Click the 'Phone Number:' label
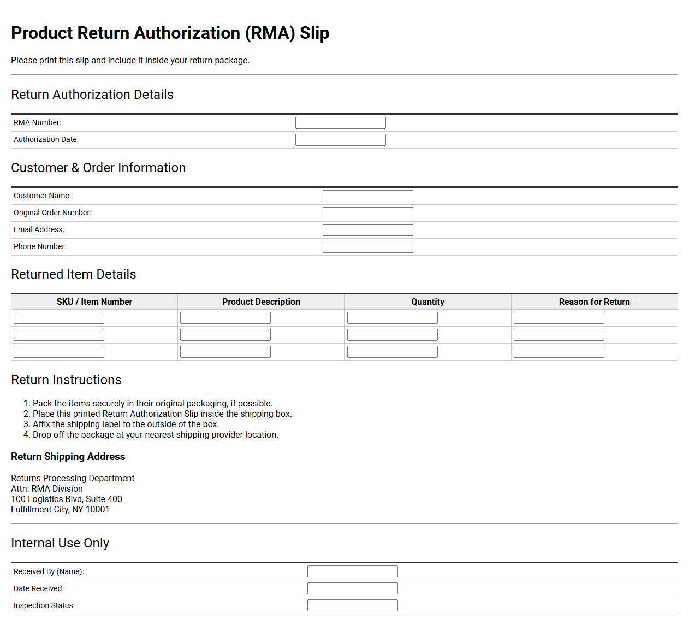Image resolution: width=689 pixels, height=625 pixels. tap(40, 247)
